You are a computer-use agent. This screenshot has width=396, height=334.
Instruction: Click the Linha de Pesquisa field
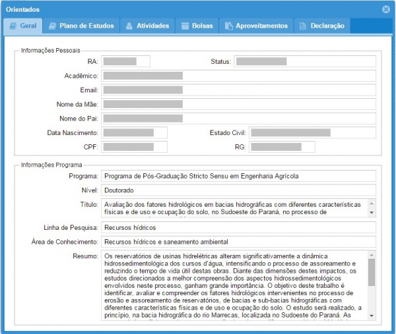[x=238, y=227]
